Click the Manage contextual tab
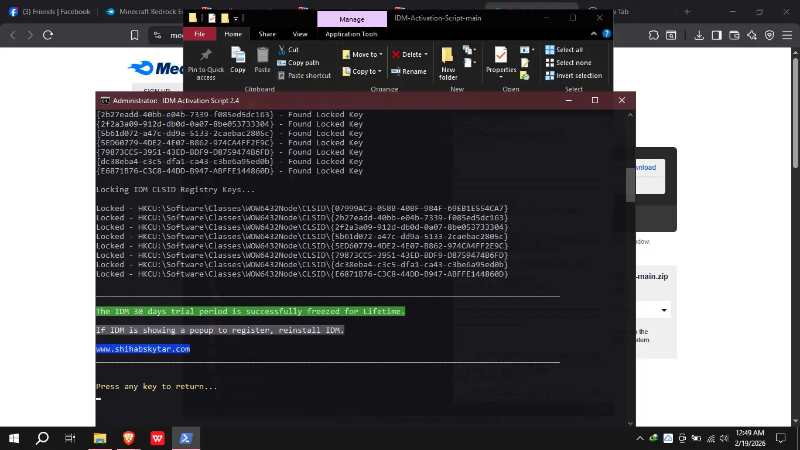 point(352,19)
